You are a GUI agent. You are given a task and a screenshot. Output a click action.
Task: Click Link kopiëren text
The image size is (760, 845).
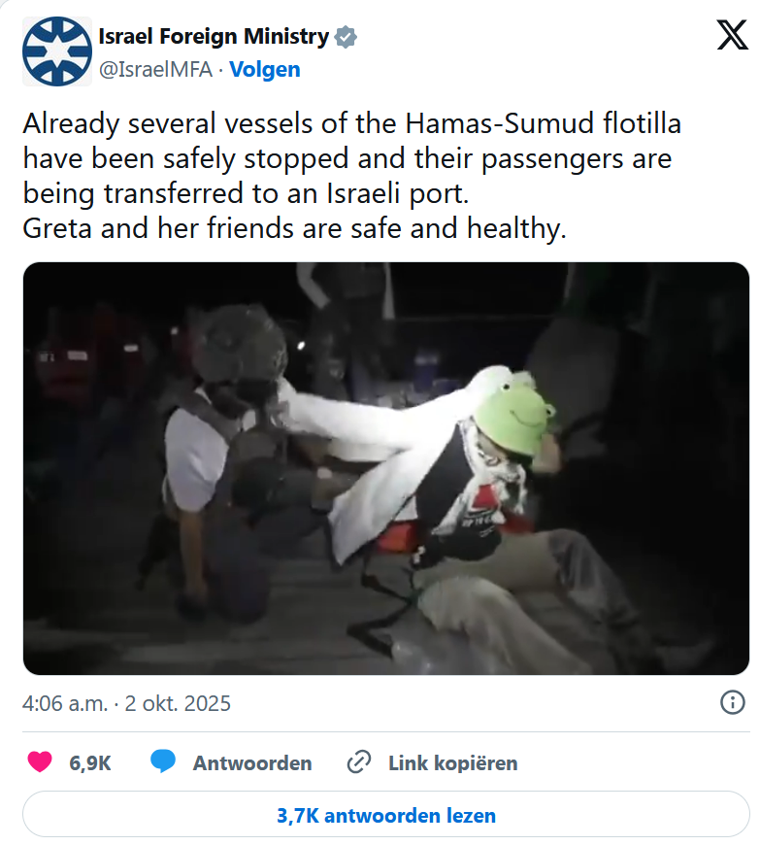click(x=452, y=763)
